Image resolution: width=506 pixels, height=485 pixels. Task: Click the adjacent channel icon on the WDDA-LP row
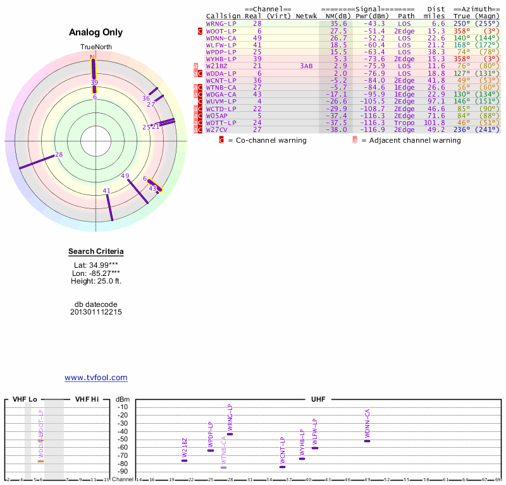(x=196, y=73)
